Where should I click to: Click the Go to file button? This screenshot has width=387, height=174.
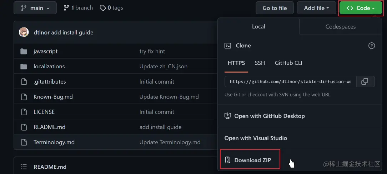pyautogui.click(x=275, y=8)
